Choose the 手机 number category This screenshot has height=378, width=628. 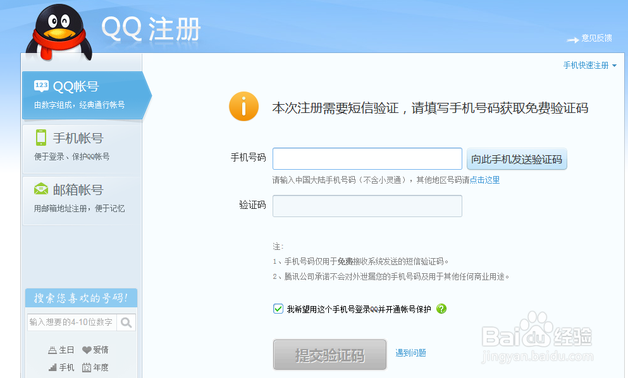[61, 367]
